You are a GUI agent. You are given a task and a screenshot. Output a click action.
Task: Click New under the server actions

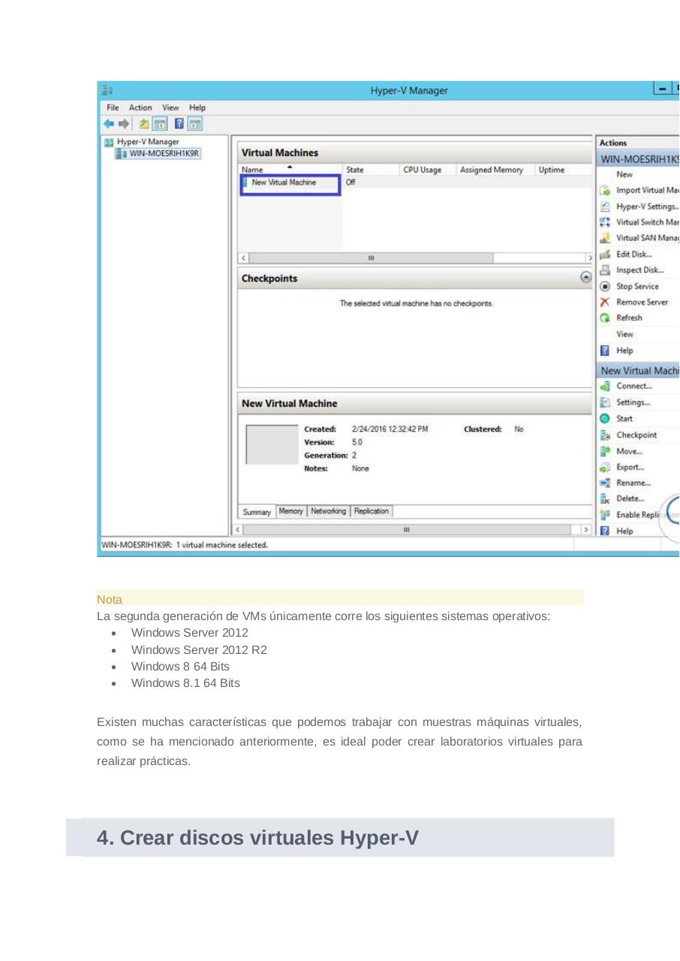(624, 174)
